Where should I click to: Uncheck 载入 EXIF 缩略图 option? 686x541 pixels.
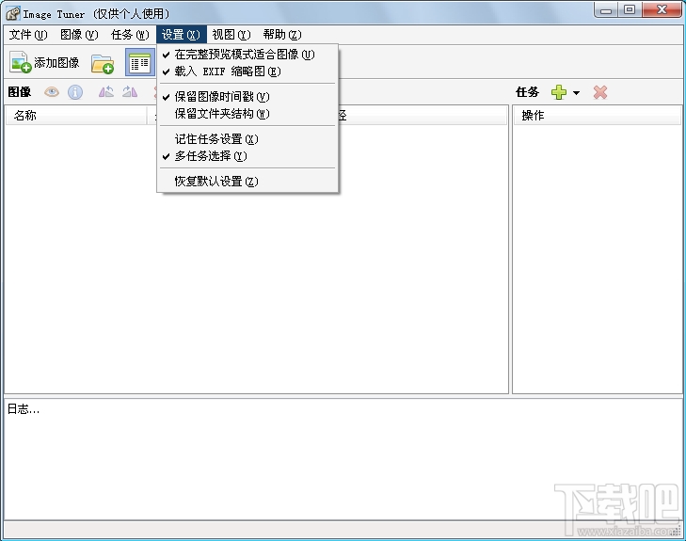tap(247, 72)
